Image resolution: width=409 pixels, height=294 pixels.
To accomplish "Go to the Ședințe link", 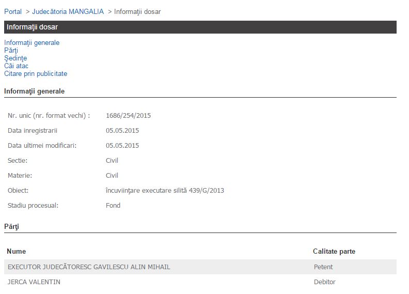I will coord(15,58).
